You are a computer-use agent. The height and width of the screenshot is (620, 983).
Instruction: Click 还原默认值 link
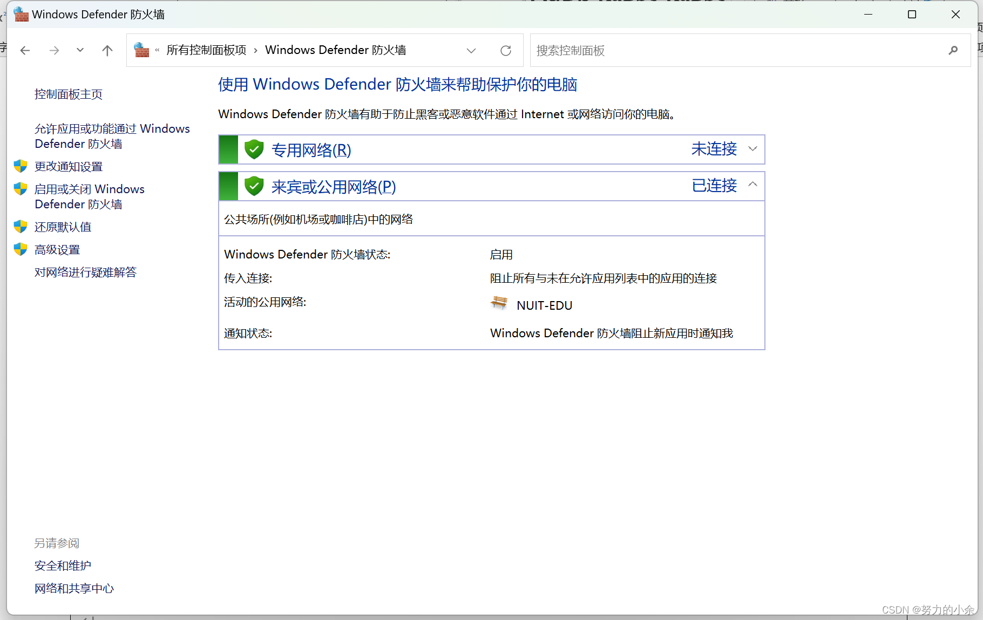tap(63, 227)
